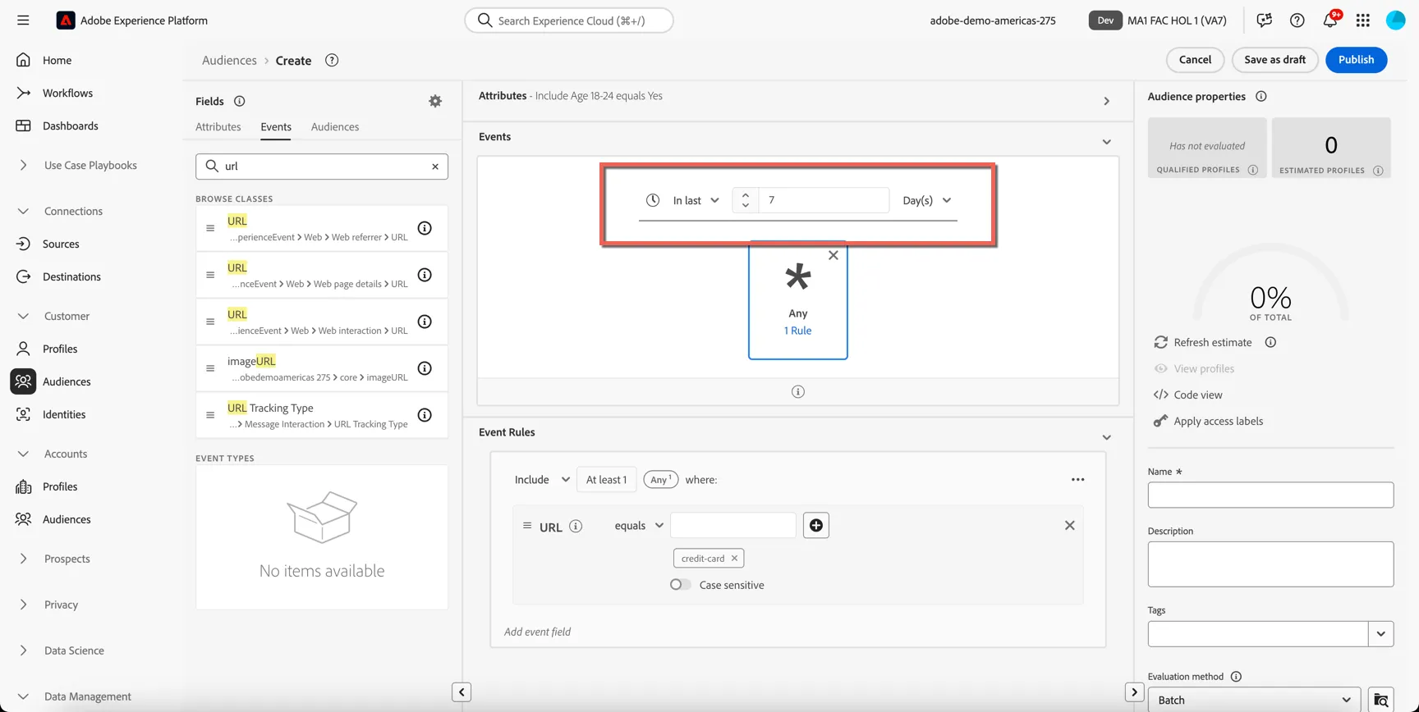Screen dimensions: 1419x712
Task: Click the Publish button
Action: coord(1356,60)
